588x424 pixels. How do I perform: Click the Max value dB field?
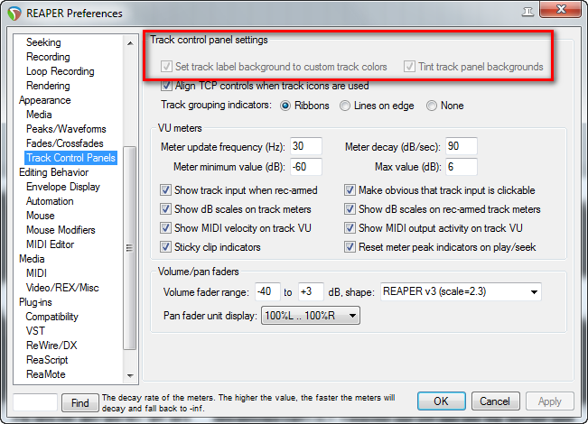[x=462, y=167]
